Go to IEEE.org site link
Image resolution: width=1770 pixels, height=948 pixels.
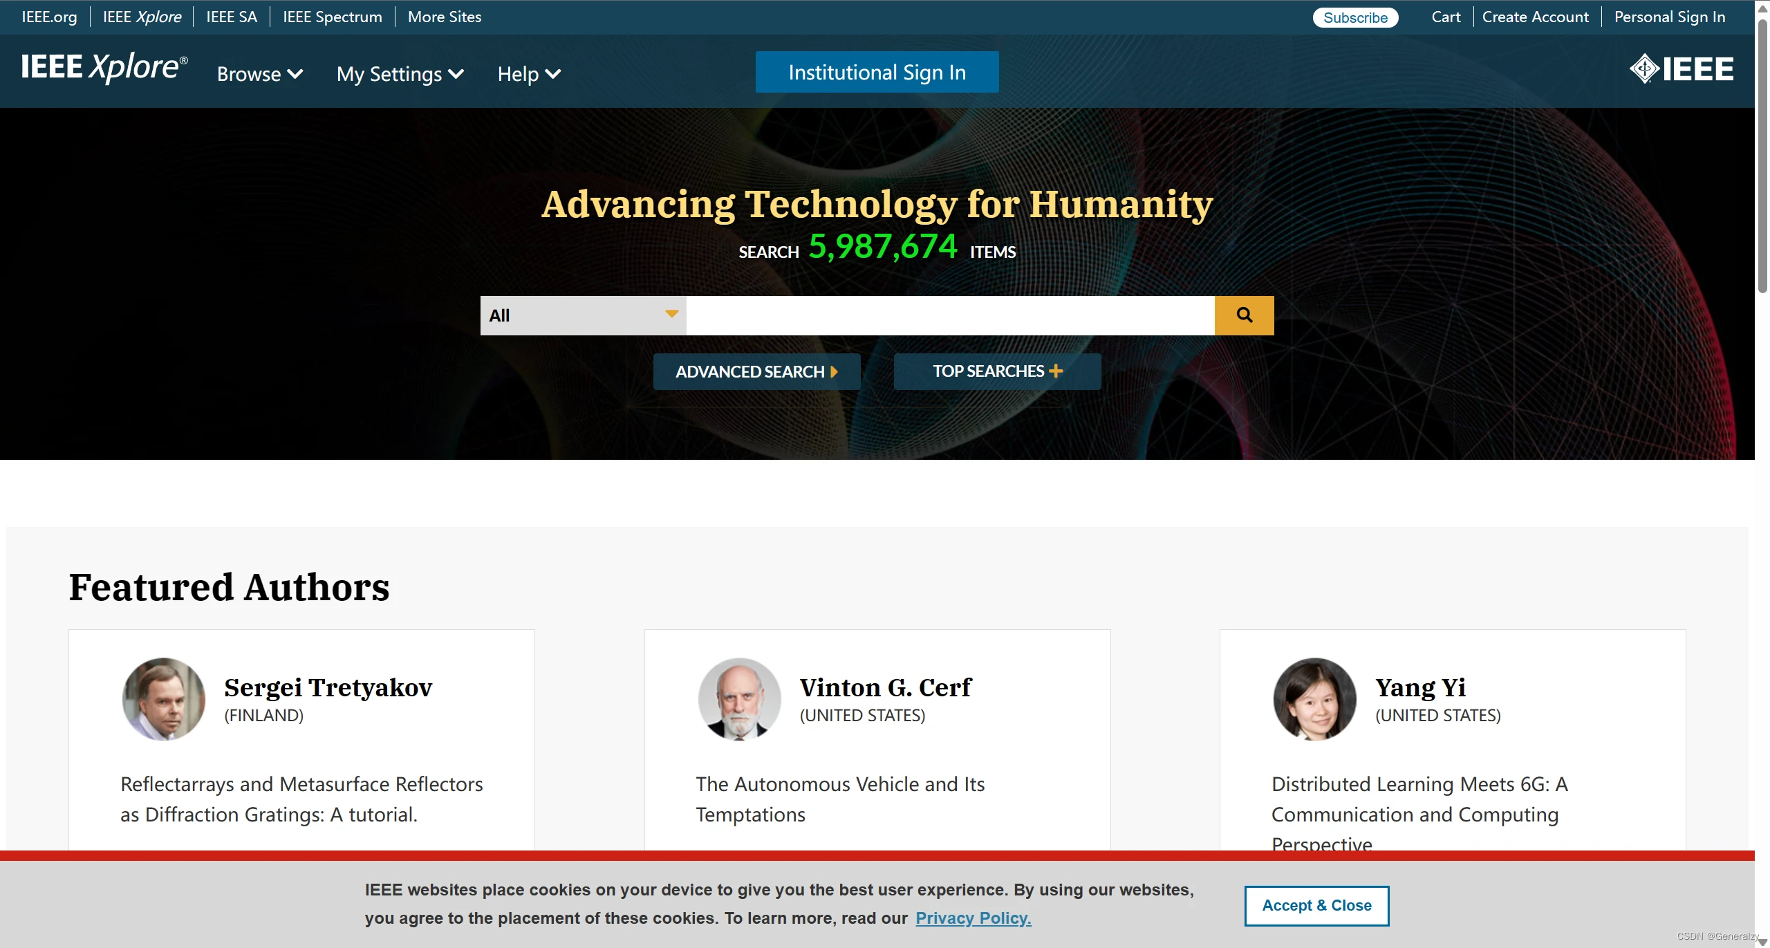point(49,17)
